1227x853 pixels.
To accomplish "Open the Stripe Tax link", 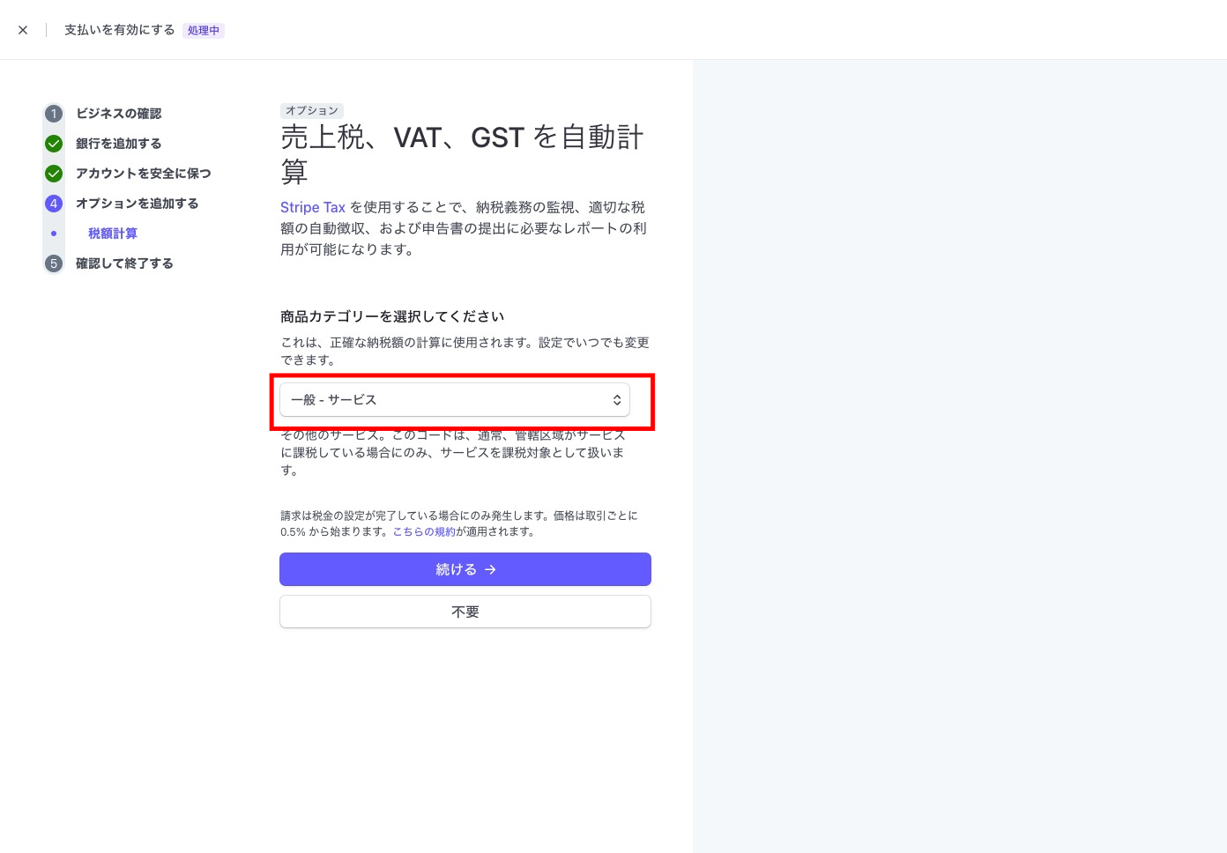I will pyautogui.click(x=313, y=207).
